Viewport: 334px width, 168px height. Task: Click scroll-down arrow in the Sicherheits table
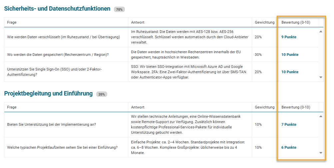point(321,77)
